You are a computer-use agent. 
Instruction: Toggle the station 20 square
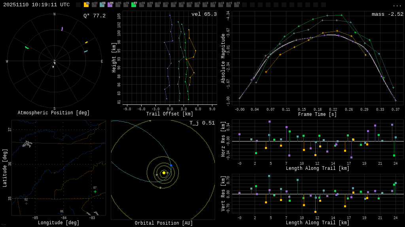coord(237,5)
